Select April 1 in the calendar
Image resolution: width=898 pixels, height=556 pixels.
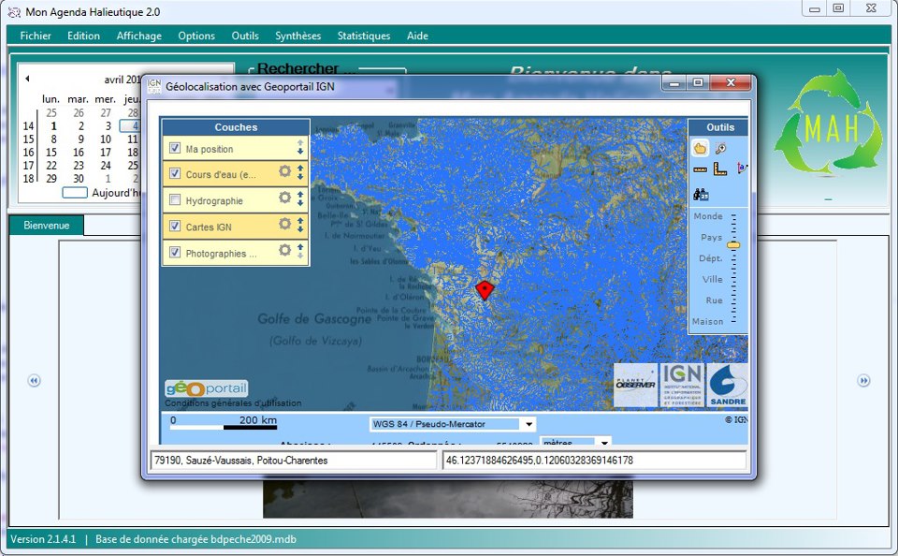53,126
